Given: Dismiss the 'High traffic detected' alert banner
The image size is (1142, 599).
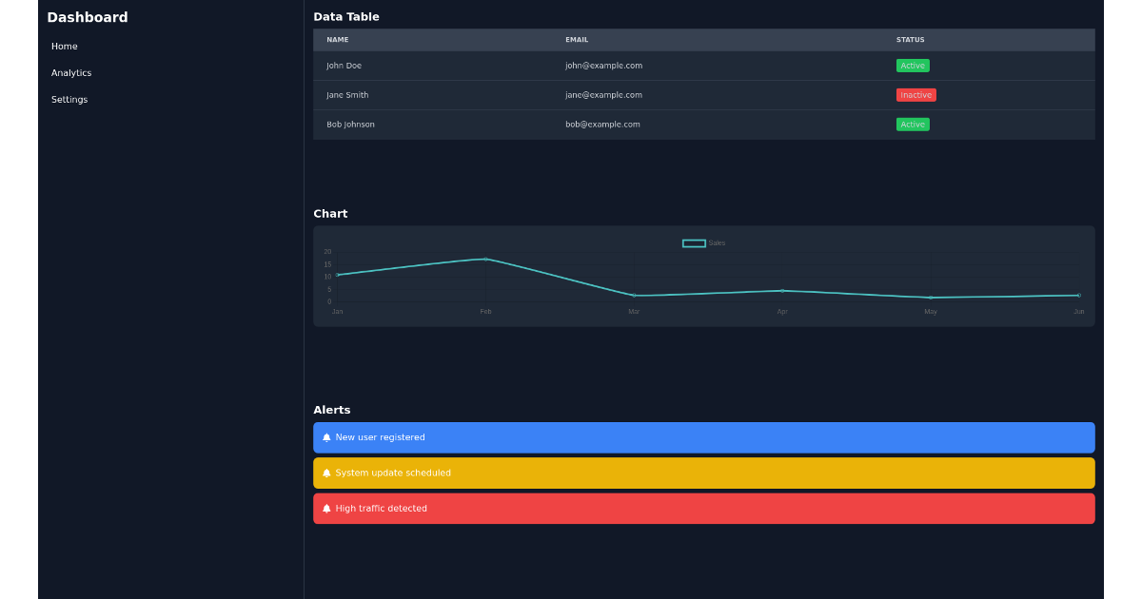Looking at the screenshot, I should [x=704, y=508].
